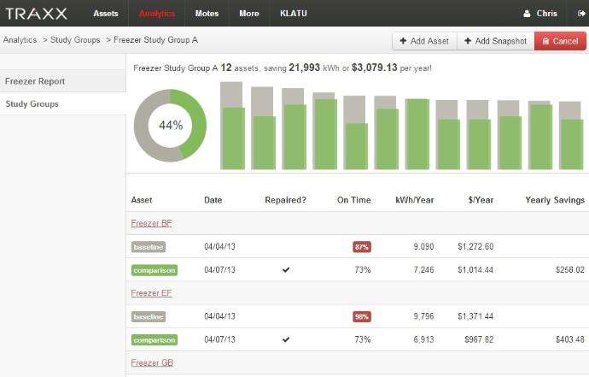Viewport: 589px width, 377px height.
Task: Open the Assets menu
Action: click(x=105, y=14)
